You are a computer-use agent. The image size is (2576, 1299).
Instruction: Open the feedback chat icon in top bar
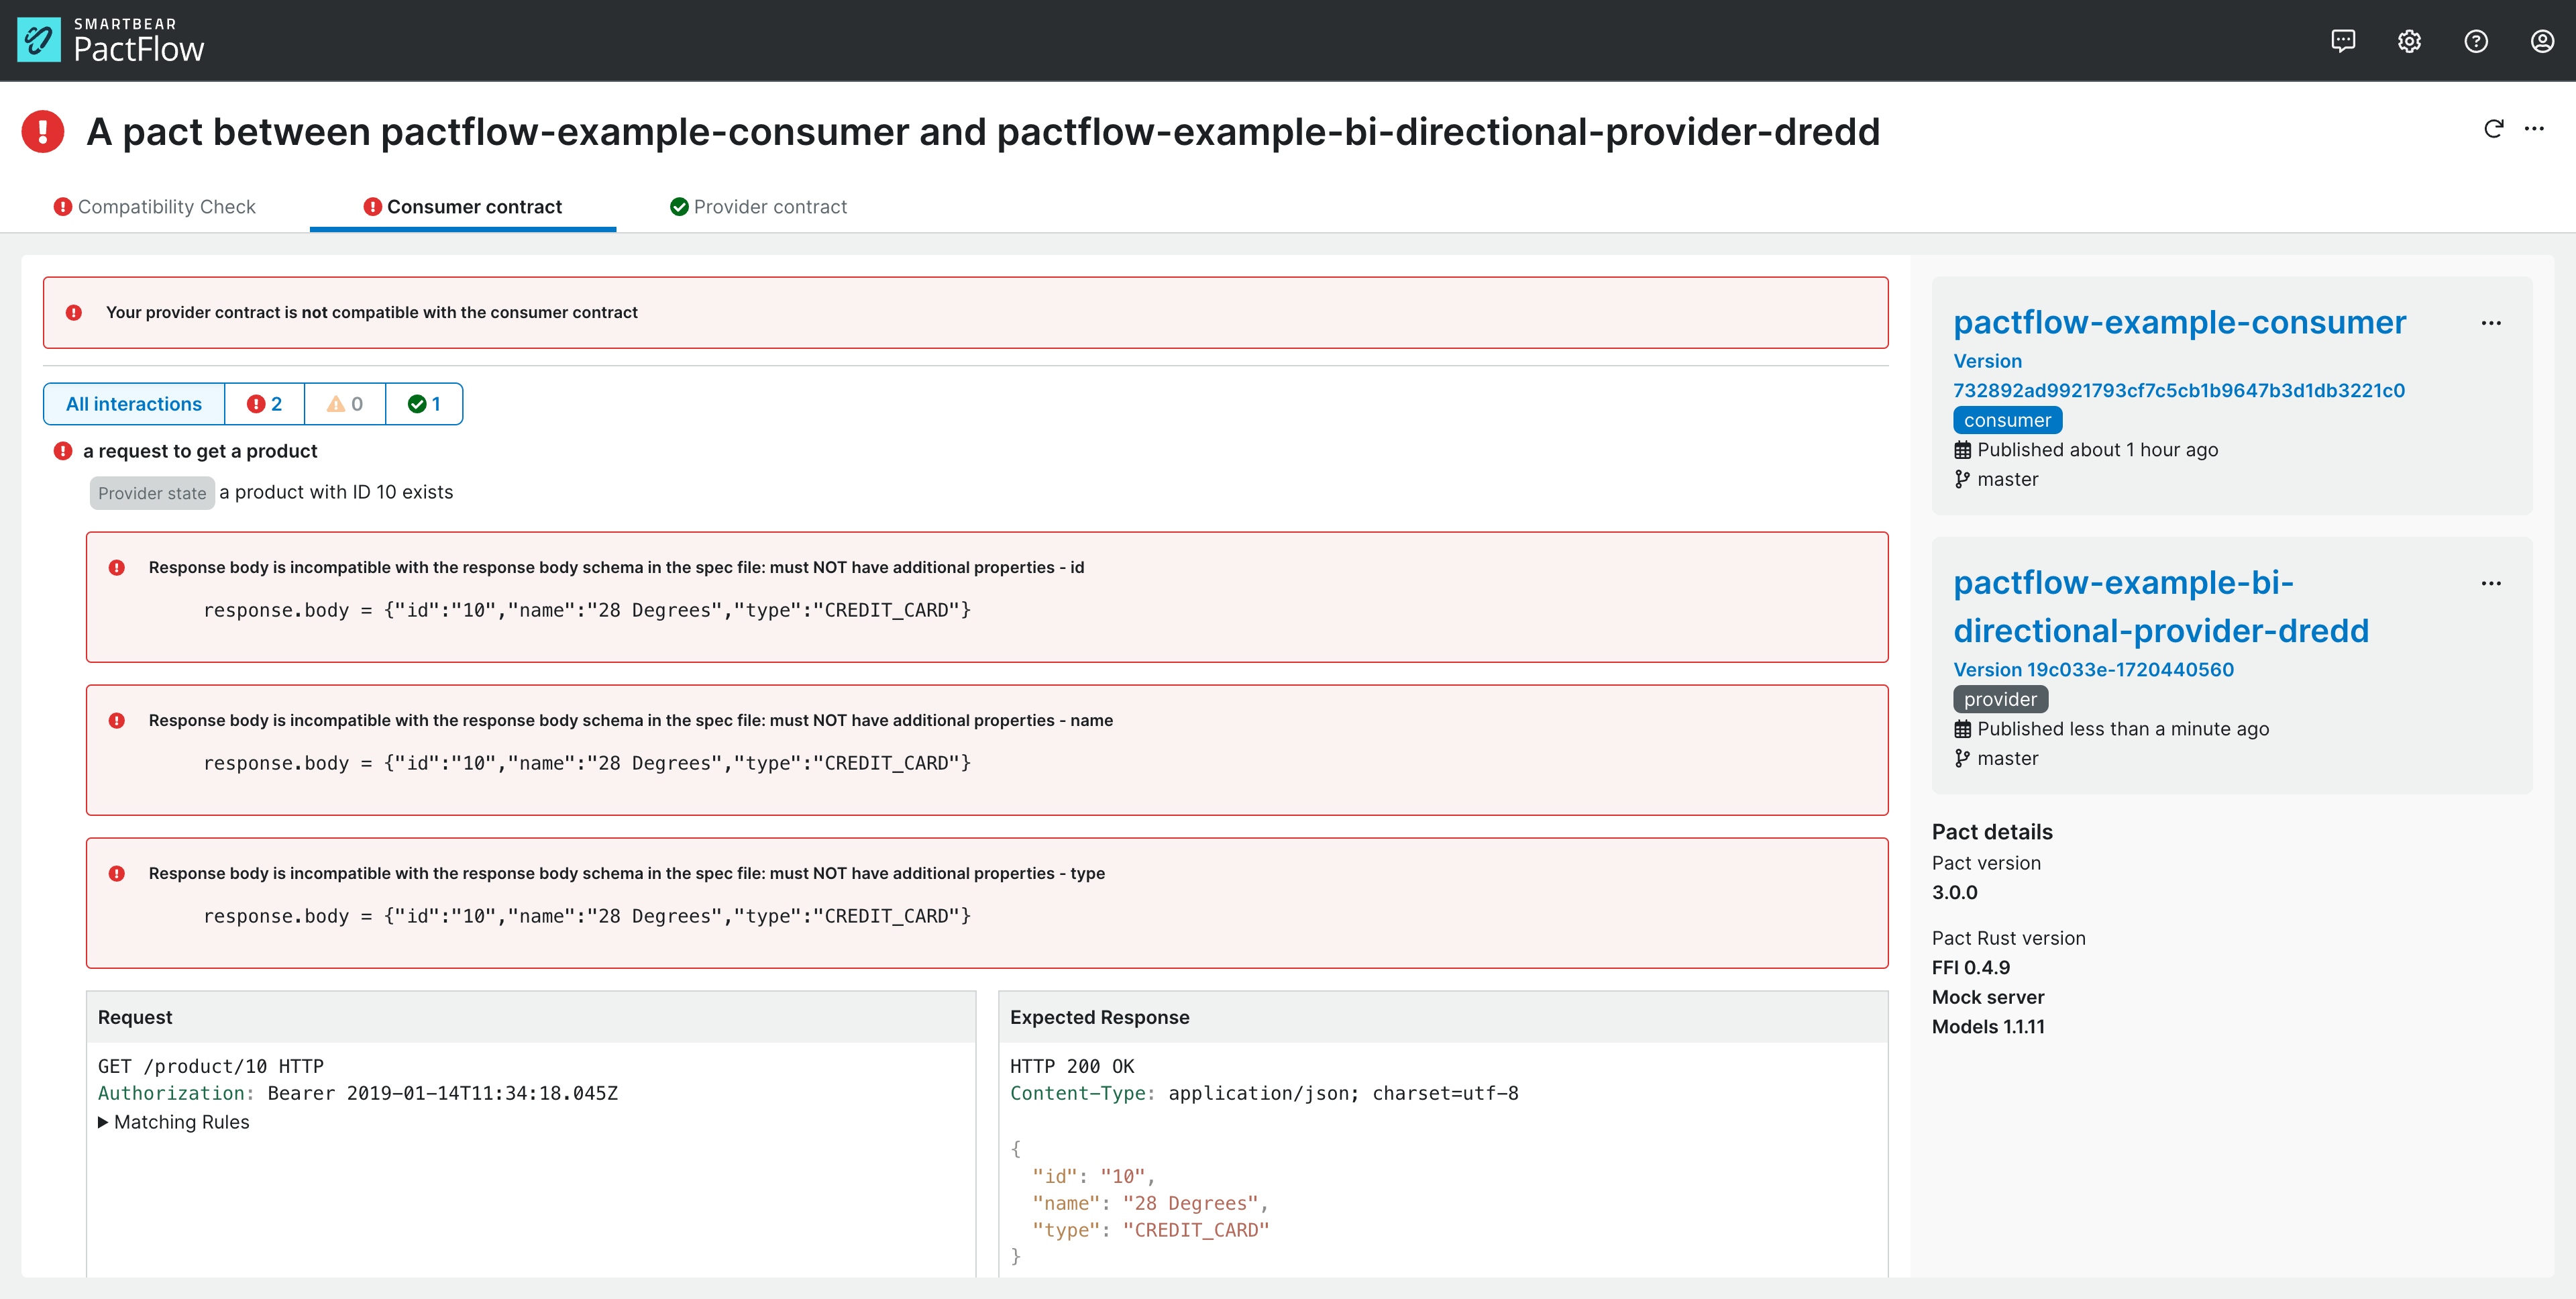point(2343,41)
